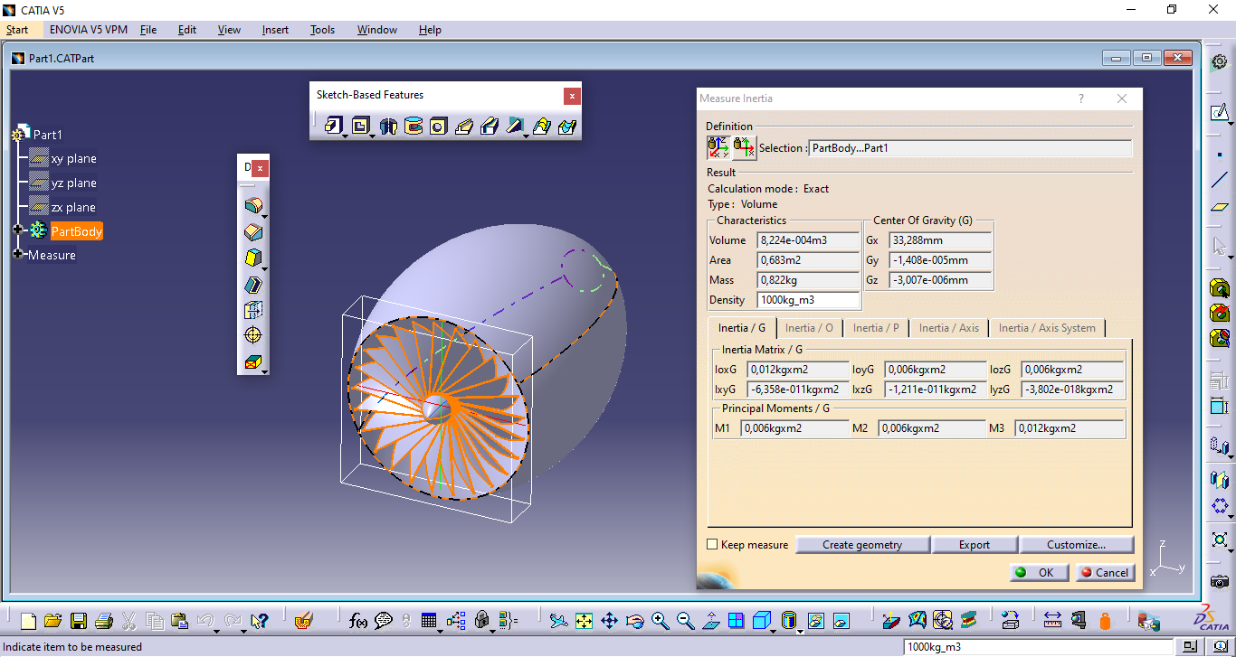
Task: Select the Edge Fillet tool
Action: pyautogui.click(x=253, y=206)
